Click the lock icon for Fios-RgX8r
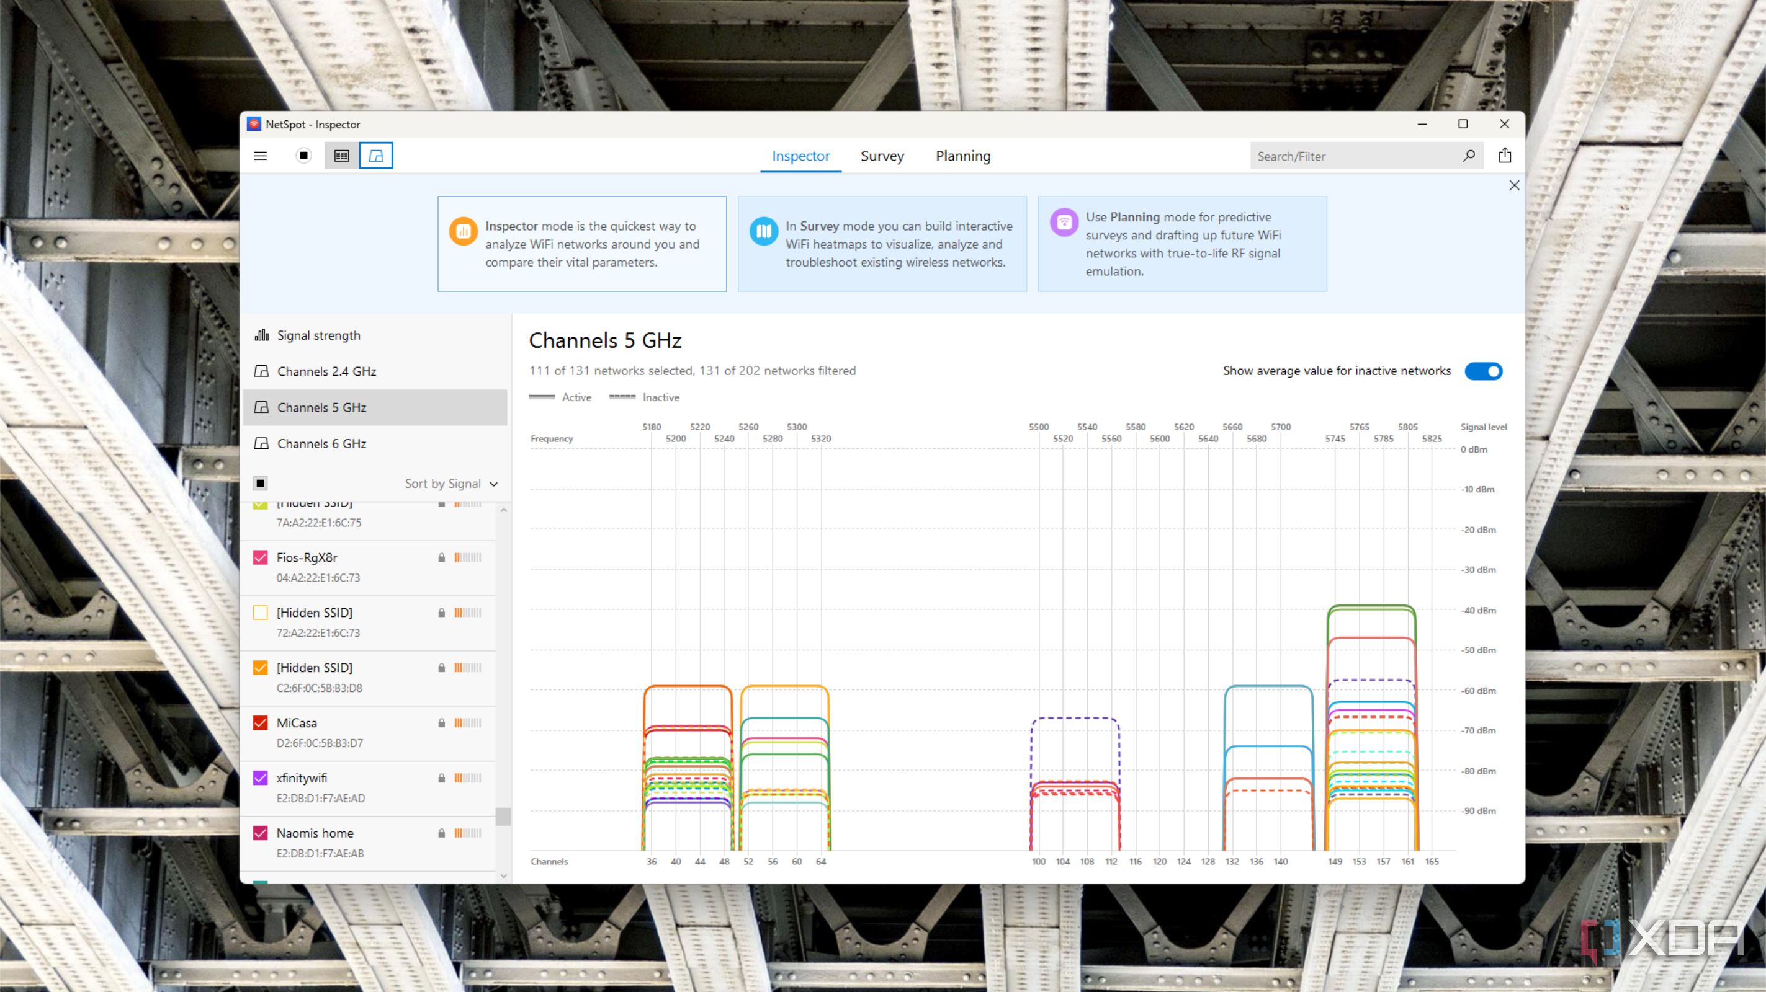Viewport: 1766px width, 992px height. point(442,557)
